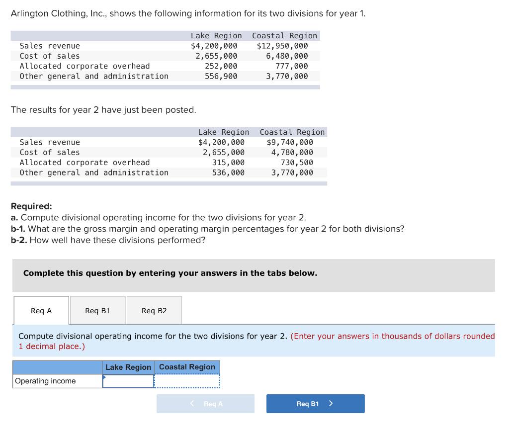The width and height of the screenshot is (509, 443).
Task: Click the b-1 margin percentages question line
Action: coord(207,229)
